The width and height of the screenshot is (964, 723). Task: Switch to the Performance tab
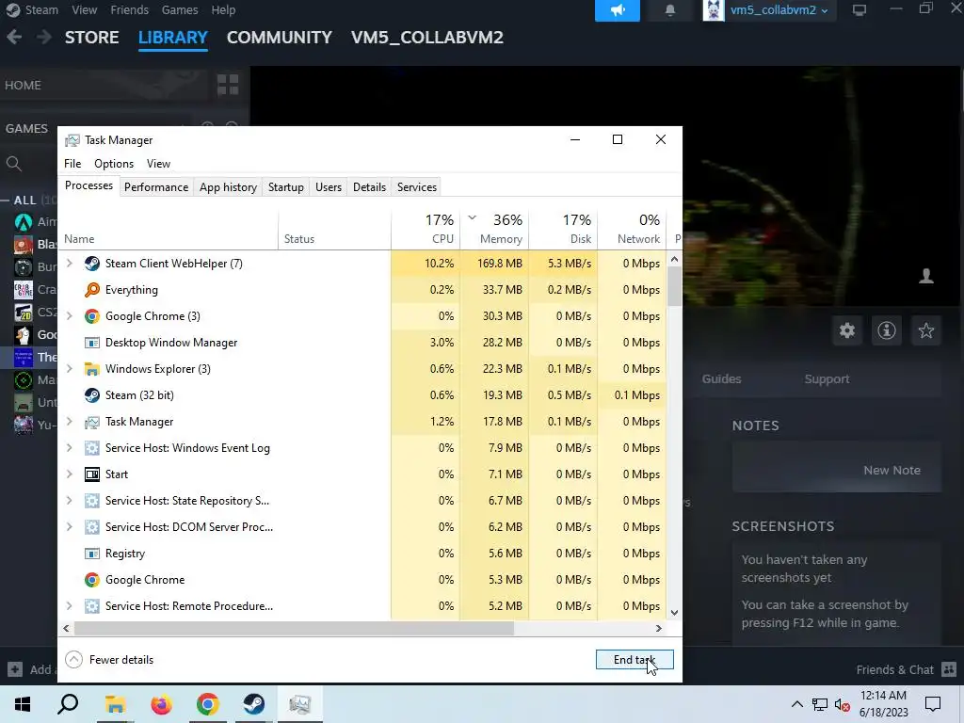pos(156,187)
